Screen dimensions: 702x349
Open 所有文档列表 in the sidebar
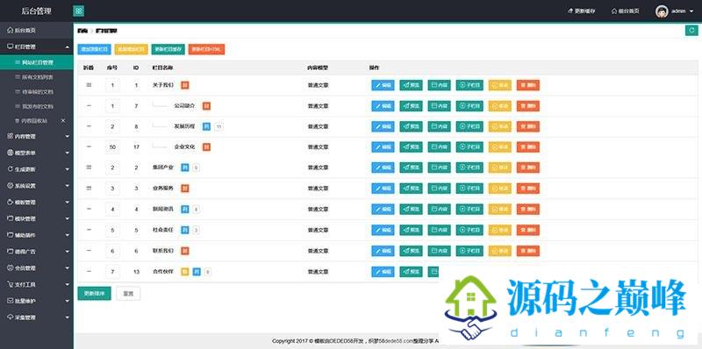click(x=37, y=77)
